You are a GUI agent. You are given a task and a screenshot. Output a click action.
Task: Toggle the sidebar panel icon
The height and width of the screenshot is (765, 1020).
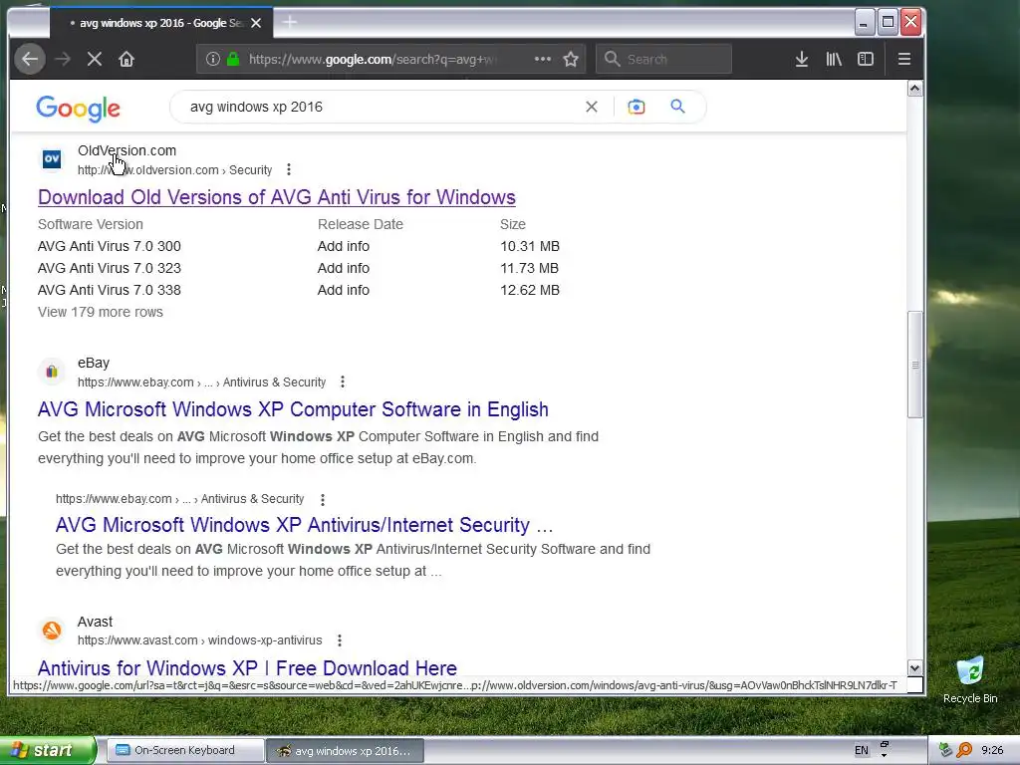(x=866, y=59)
